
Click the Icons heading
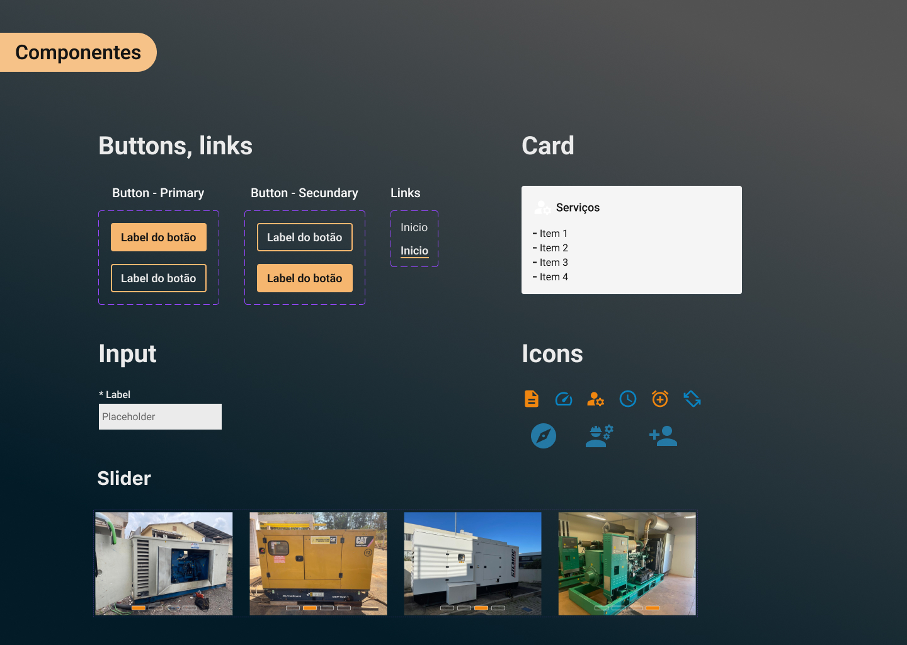[x=552, y=354]
